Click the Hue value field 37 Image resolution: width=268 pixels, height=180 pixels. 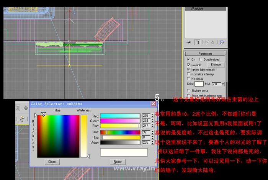(x=147, y=132)
